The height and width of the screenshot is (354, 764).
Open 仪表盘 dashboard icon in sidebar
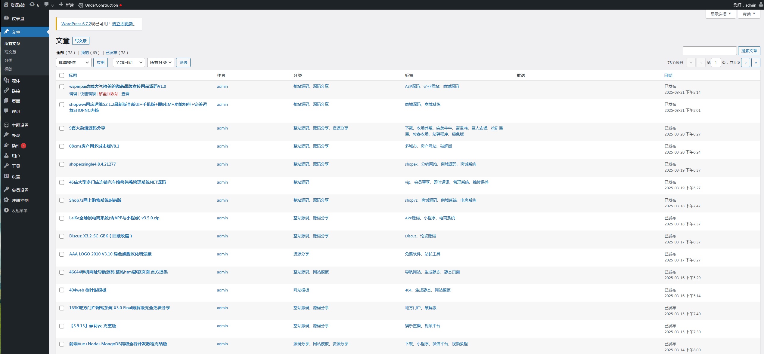click(x=6, y=18)
